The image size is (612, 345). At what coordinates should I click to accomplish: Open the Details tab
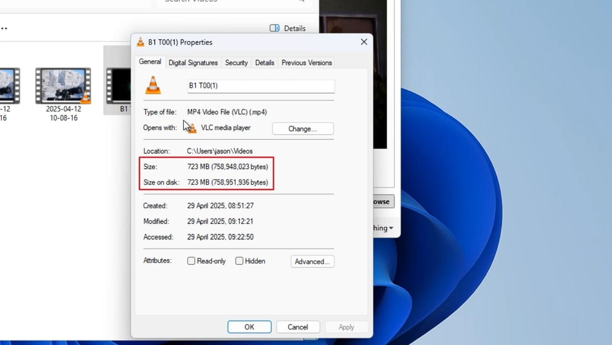(x=264, y=62)
